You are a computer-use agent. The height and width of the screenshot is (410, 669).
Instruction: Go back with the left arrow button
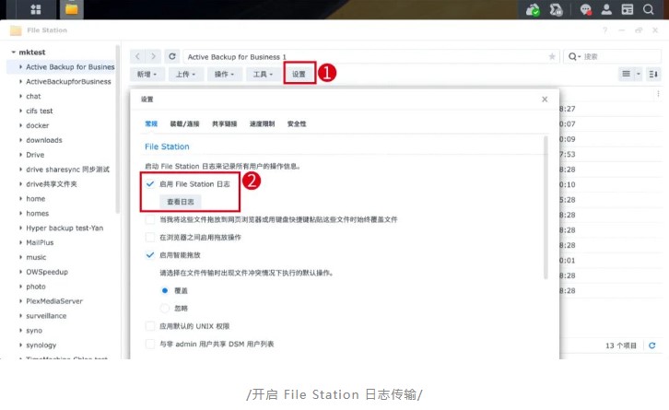tap(137, 56)
